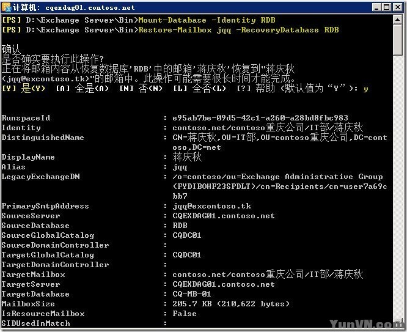Click the DisplayName value 蒋庆秋

(x=187, y=157)
